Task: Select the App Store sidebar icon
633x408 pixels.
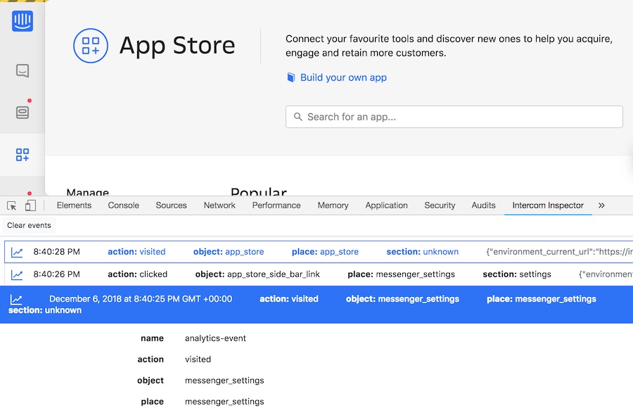Action: (23, 155)
